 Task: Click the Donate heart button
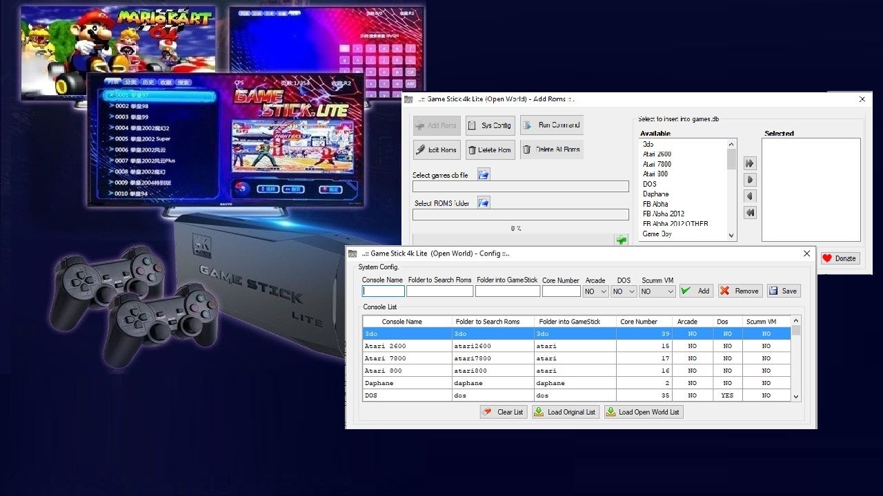pyautogui.click(x=840, y=258)
